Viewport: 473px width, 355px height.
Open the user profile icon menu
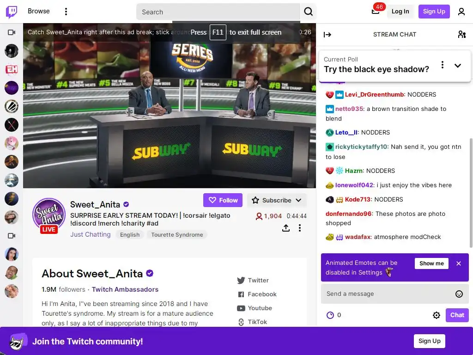[x=461, y=12]
